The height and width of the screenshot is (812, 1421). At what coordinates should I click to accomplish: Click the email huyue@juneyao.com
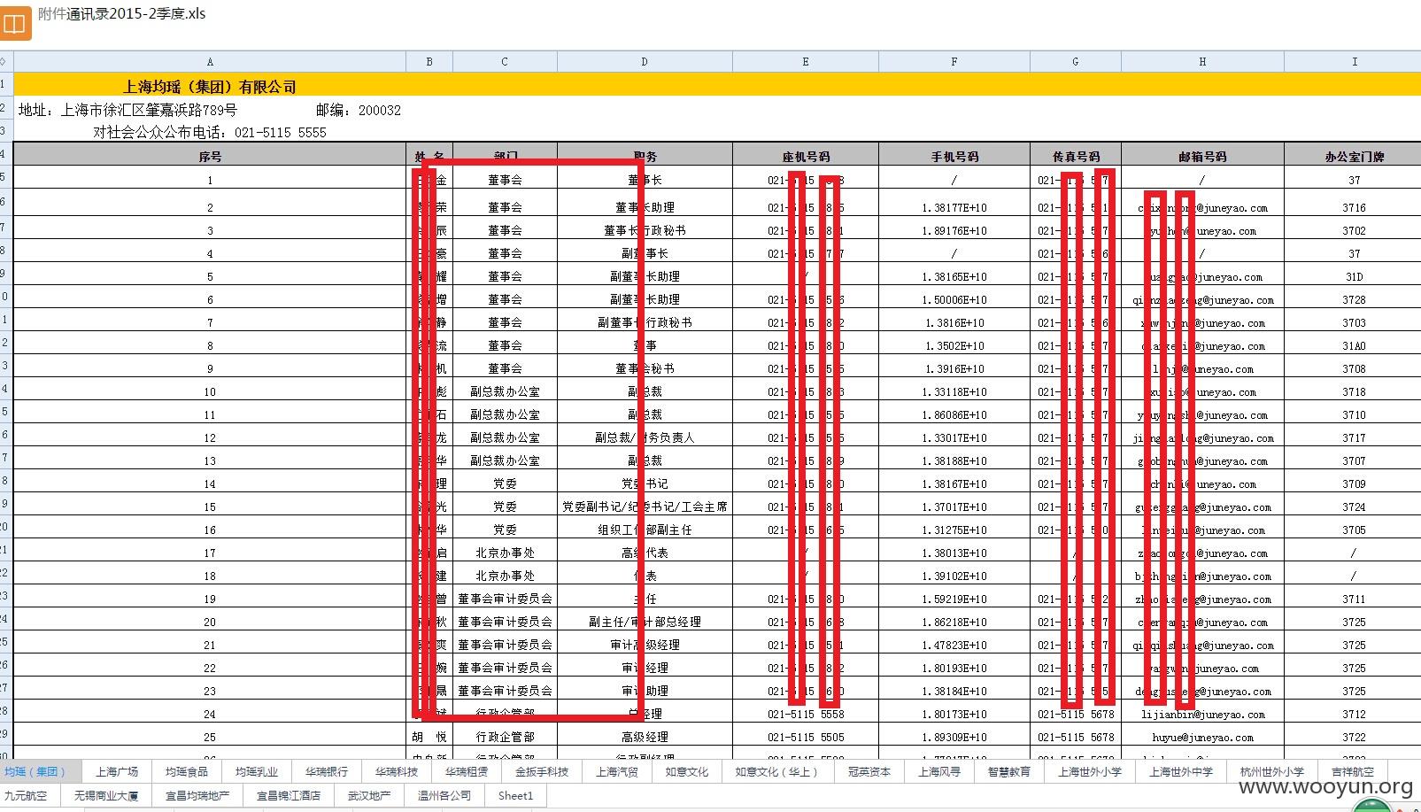click(1202, 737)
